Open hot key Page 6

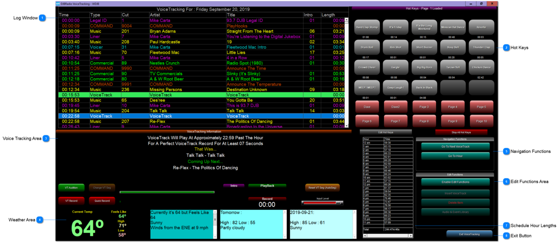[367, 121]
